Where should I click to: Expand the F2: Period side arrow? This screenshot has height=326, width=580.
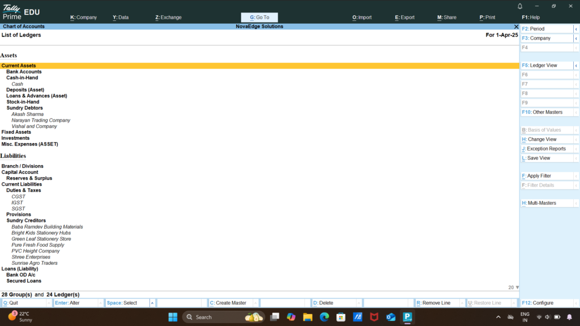pyautogui.click(x=576, y=29)
